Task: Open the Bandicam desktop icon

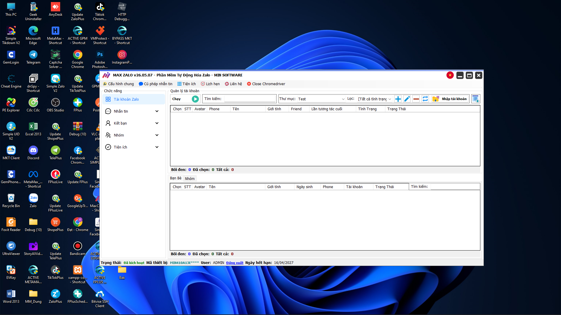Action: 78,249
